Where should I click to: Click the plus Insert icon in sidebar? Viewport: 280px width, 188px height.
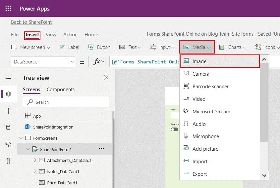(x=9, y=111)
